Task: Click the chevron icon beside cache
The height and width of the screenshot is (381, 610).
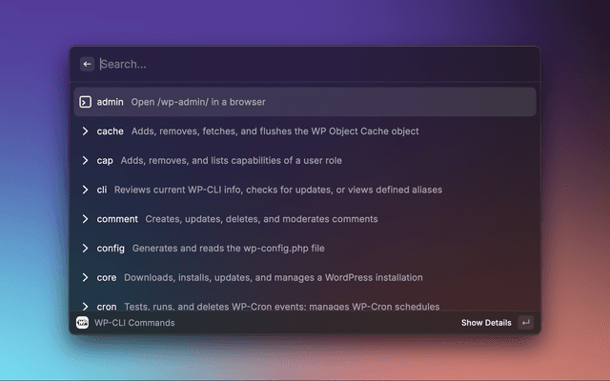Action: (x=85, y=131)
